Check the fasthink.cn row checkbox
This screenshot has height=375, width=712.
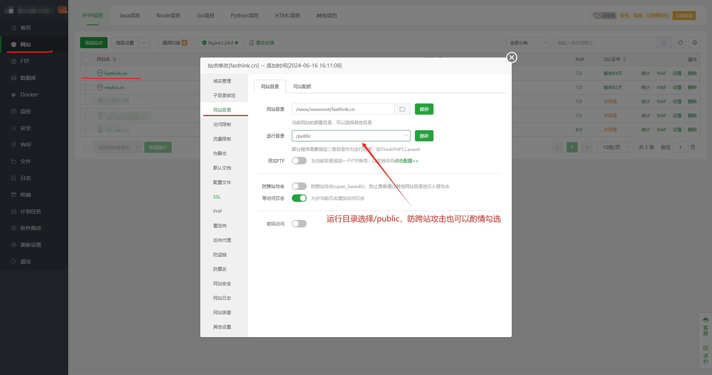87,73
